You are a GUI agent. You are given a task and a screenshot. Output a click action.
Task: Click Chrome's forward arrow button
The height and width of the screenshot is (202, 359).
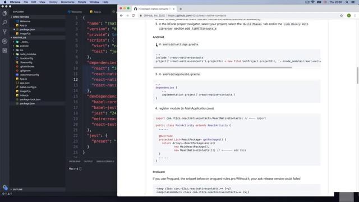click(x=127, y=16)
